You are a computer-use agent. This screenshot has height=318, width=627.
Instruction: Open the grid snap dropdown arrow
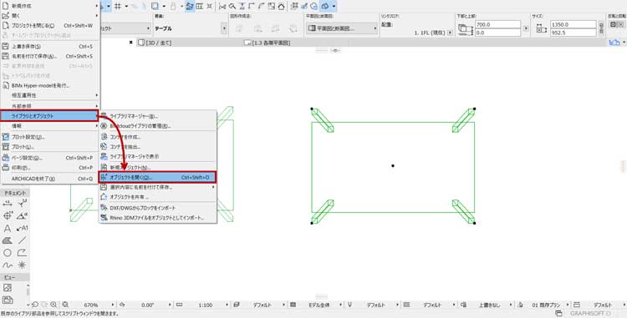tap(126, 6)
